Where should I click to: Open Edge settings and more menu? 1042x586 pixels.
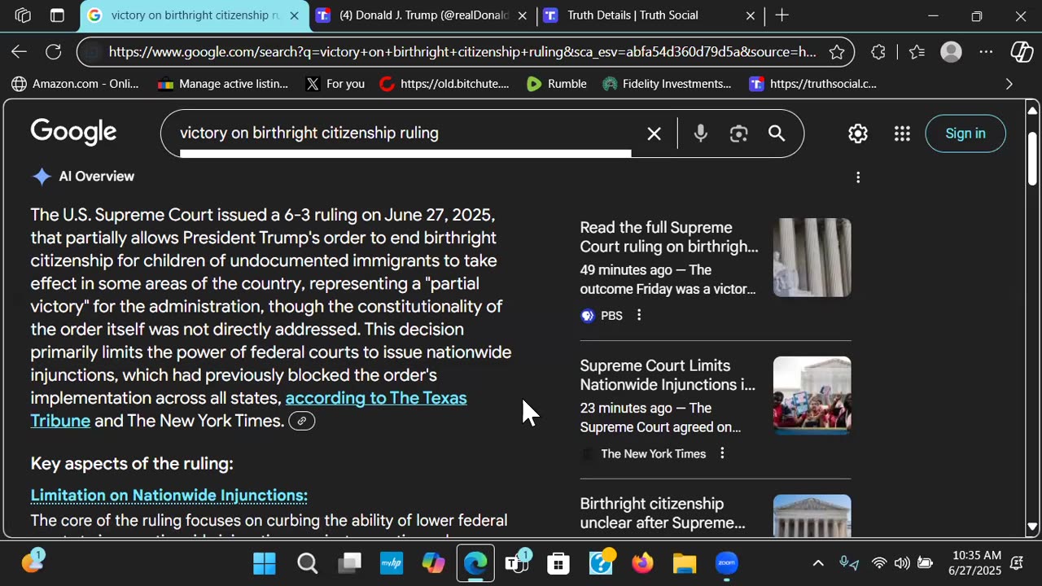(x=986, y=52)
